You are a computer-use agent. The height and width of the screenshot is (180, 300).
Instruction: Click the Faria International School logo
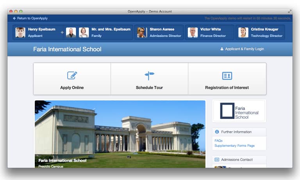239,111
